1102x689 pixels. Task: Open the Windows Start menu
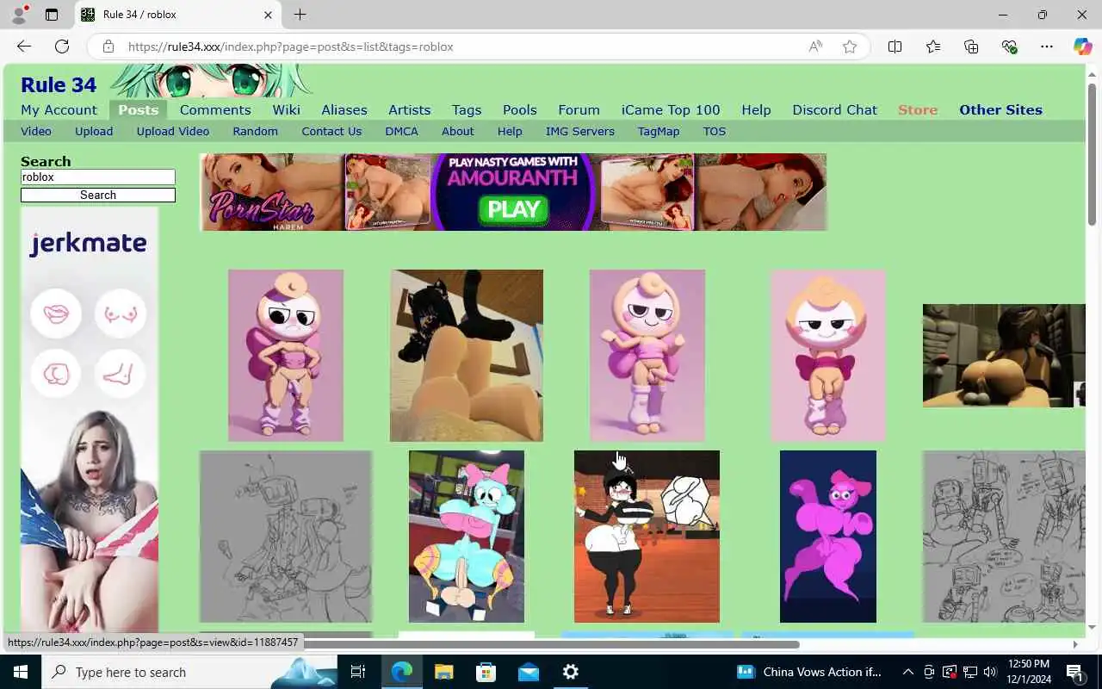click(x=21, y=672)
